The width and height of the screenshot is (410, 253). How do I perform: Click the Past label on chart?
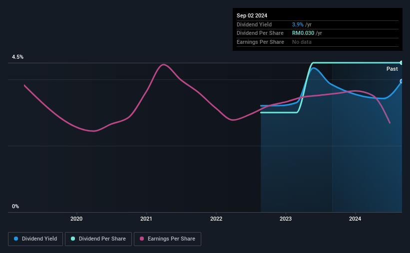point(392,69)
